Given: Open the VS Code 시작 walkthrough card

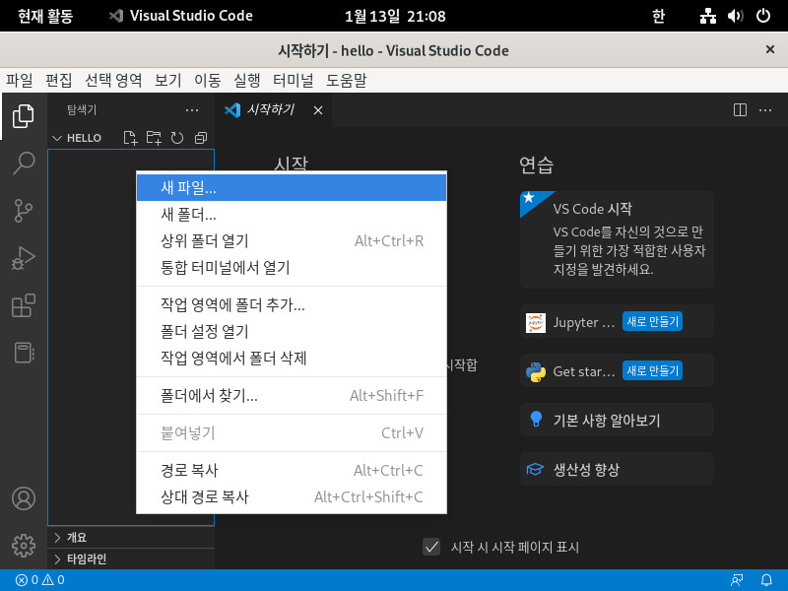Looking at the screenshot, I should (x=618, y=239).
